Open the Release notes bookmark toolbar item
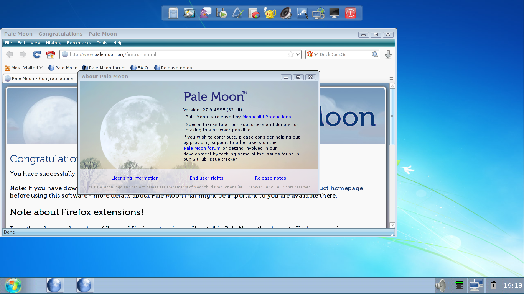This screenshot has height=294, width=524. (x=173, y=68)
